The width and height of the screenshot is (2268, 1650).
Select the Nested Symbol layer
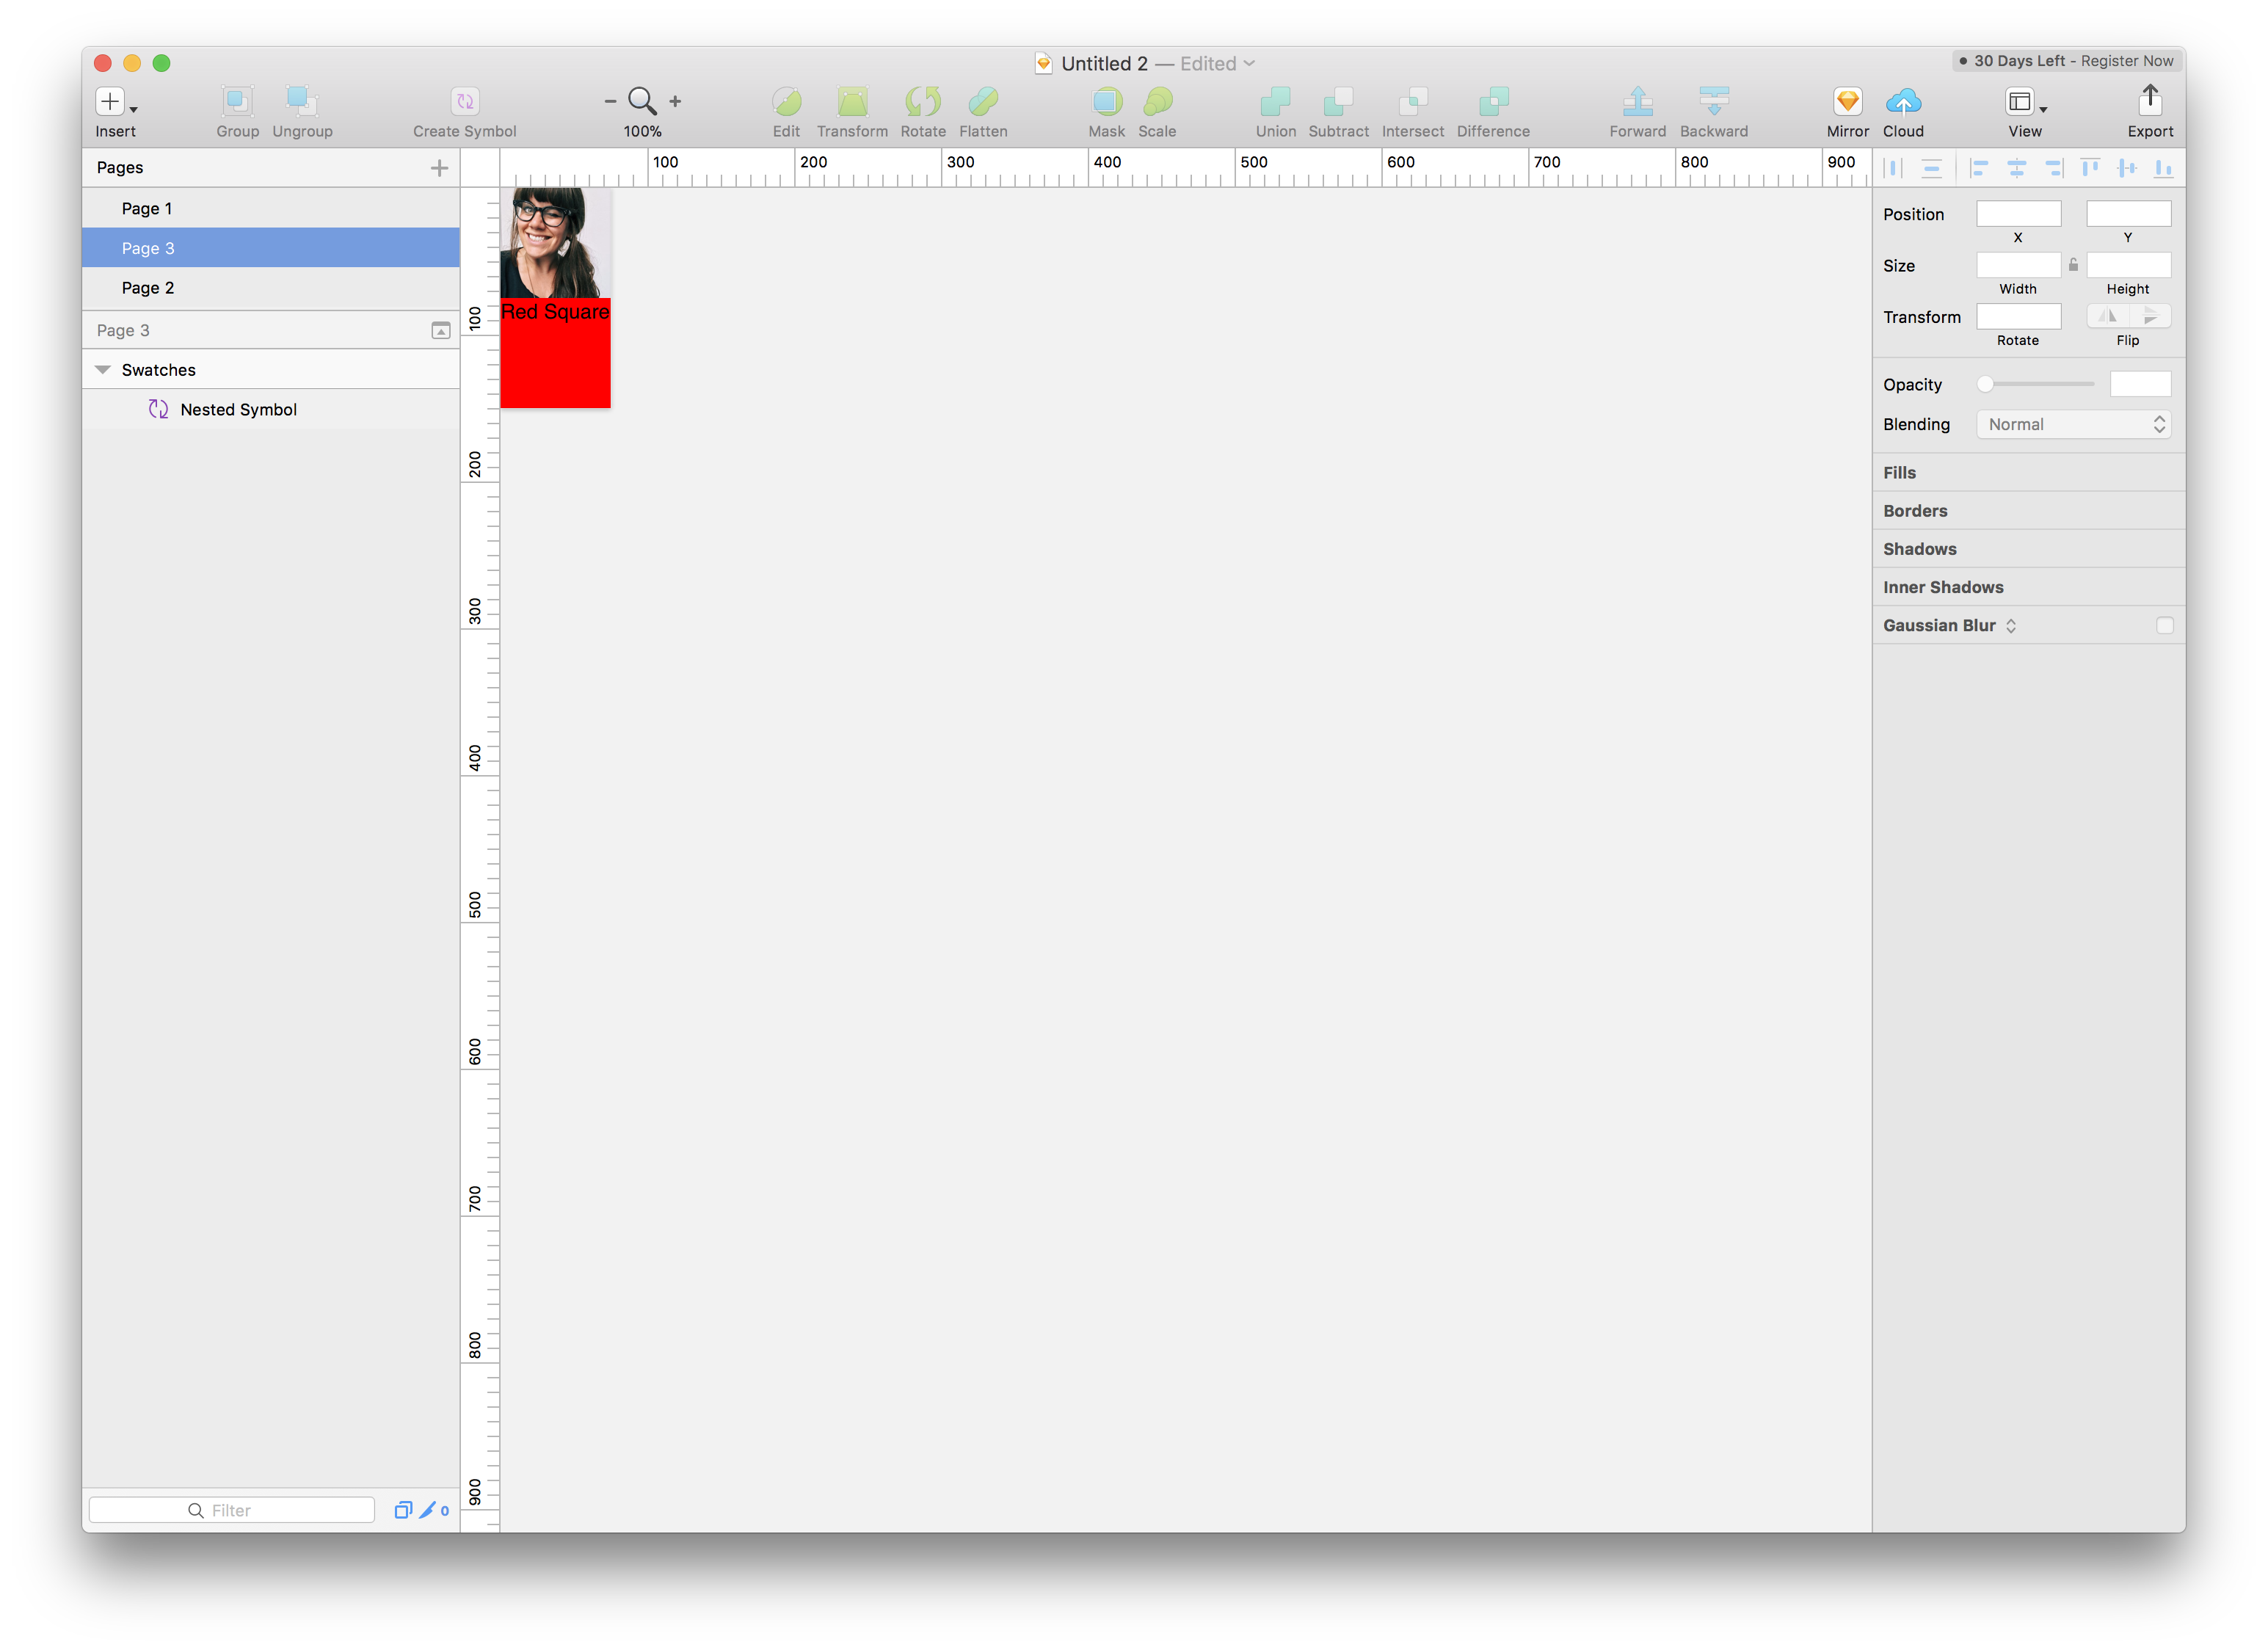pyautogui.click(x=271, y=410)
